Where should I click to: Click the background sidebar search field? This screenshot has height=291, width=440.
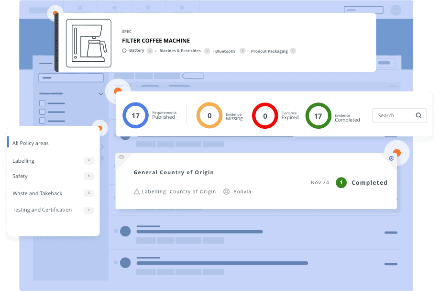71,78
